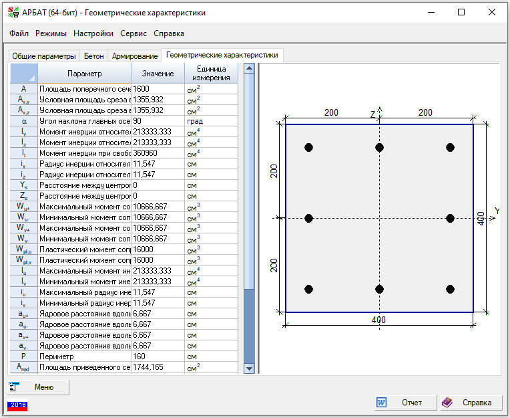
Task: Click the menu icon beside Меню
Action: [x=14, y=387]
